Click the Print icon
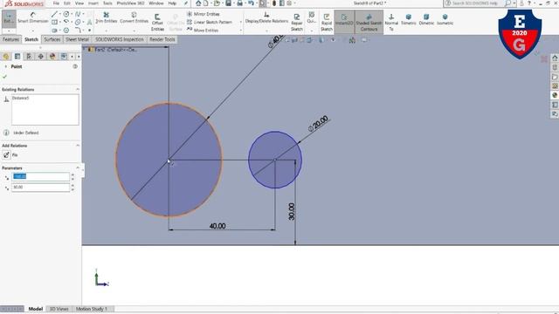Viewport: 559px width, 314px height. (240, 3)
